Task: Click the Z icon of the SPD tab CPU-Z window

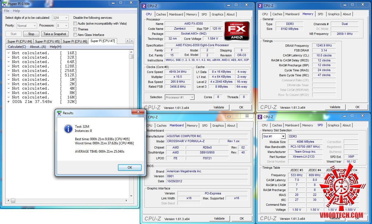Action: click(x=260, y=117)
